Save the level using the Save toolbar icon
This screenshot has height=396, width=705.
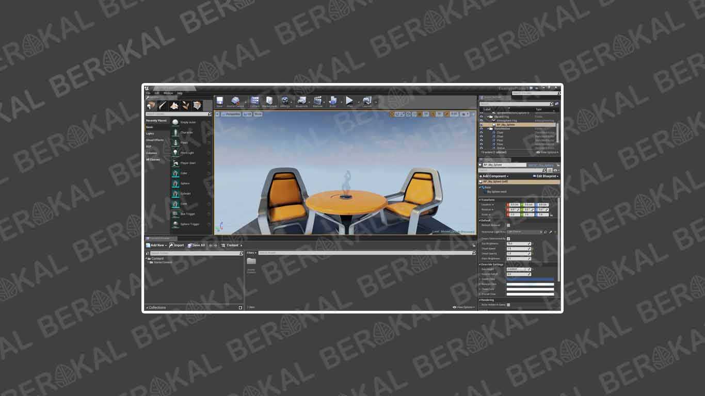[219, 101]
